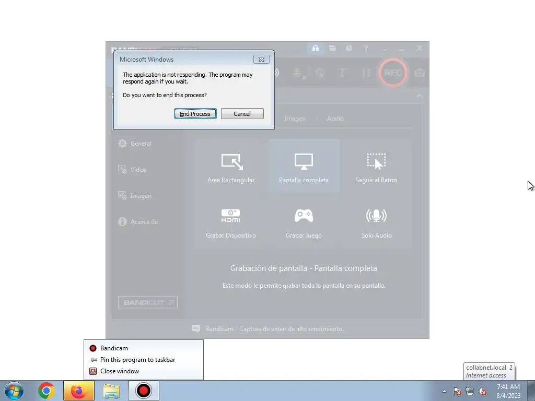Open the Imagen settings section in sidebar
The image size is (535, 401).
pos(135,196)
